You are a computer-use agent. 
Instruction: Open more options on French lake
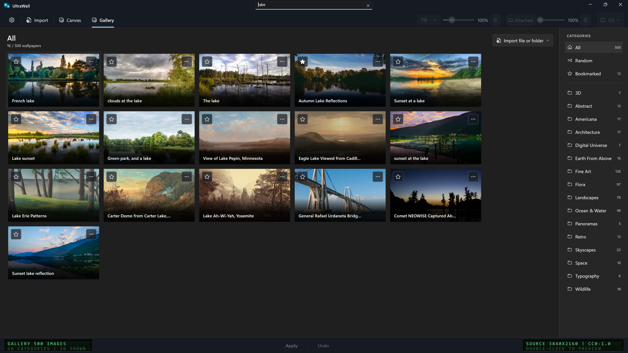pyautogui.click(x=91, y=61)
